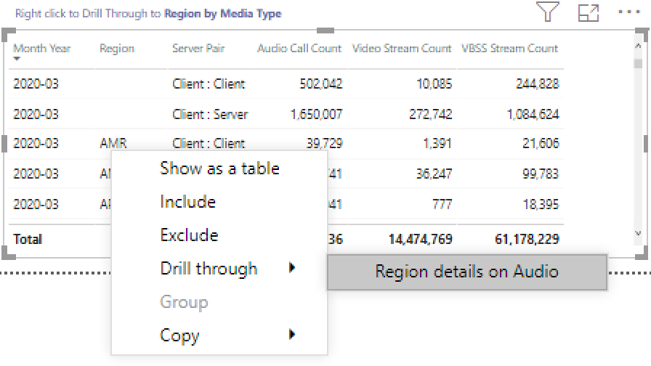Click the 61,178,229 VBSS total
Image resolution: width=651 pixels, height=366 pixels.
527,240
